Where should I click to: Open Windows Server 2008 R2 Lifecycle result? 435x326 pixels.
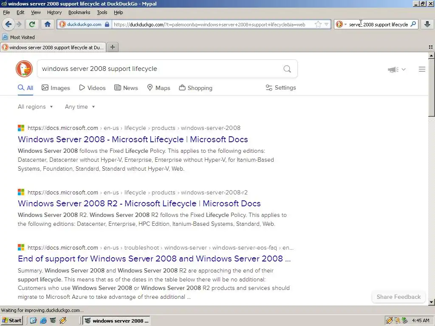click(x=139, y=203)
